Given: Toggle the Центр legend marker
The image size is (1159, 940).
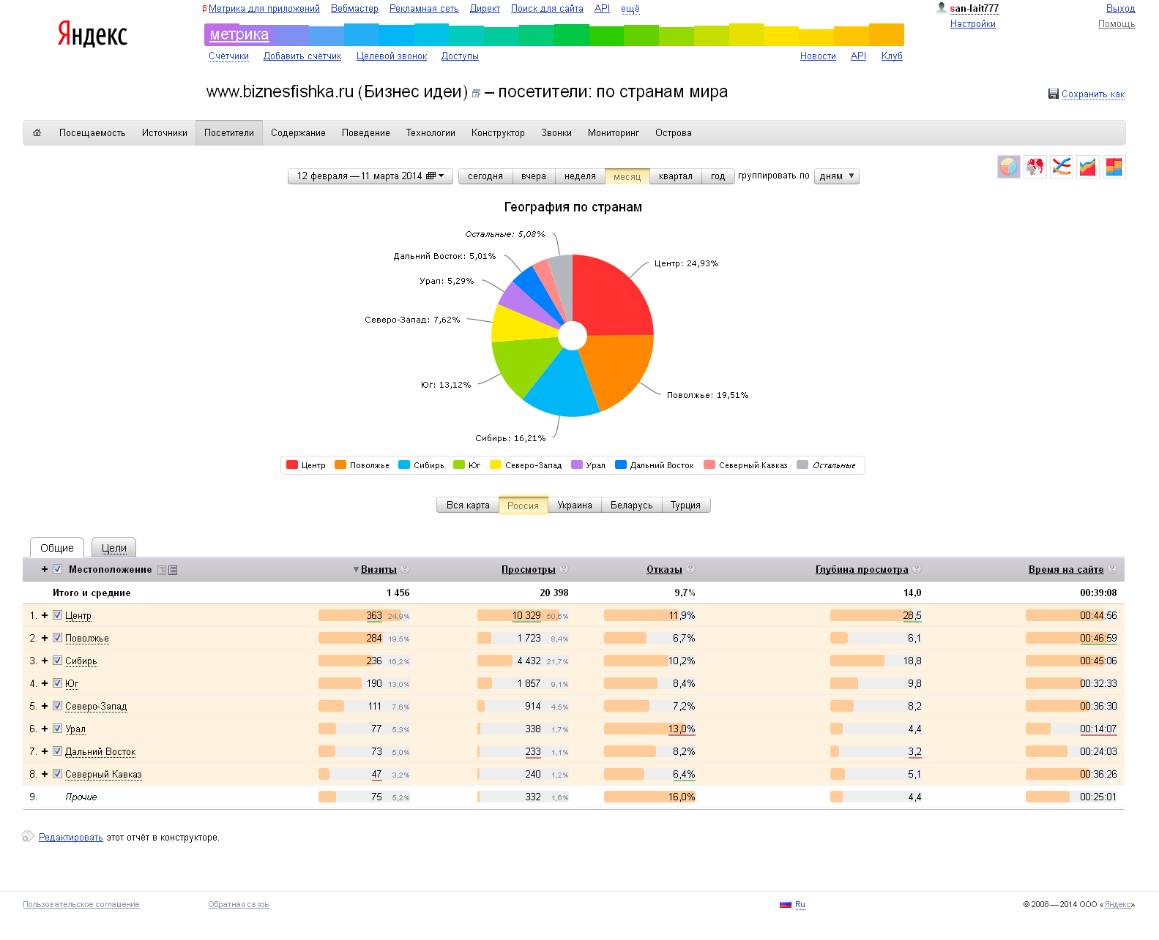Looking at the screenshot, I should pyautogui.click(x=292, y=465).
